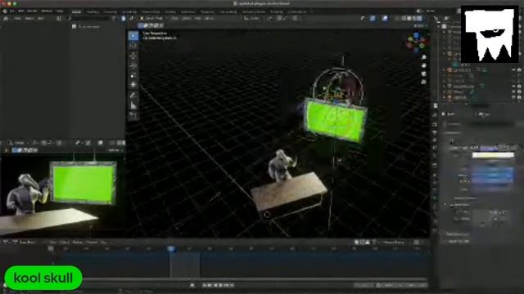524x294 pixels.
Task: Open the Render menu
Action: (32, 11)
